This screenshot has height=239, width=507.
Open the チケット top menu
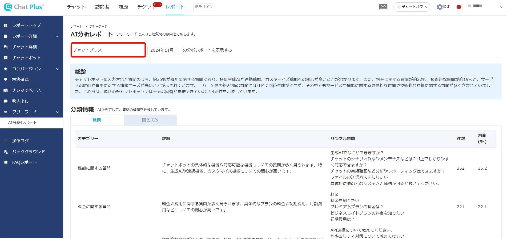pos(147,7)
